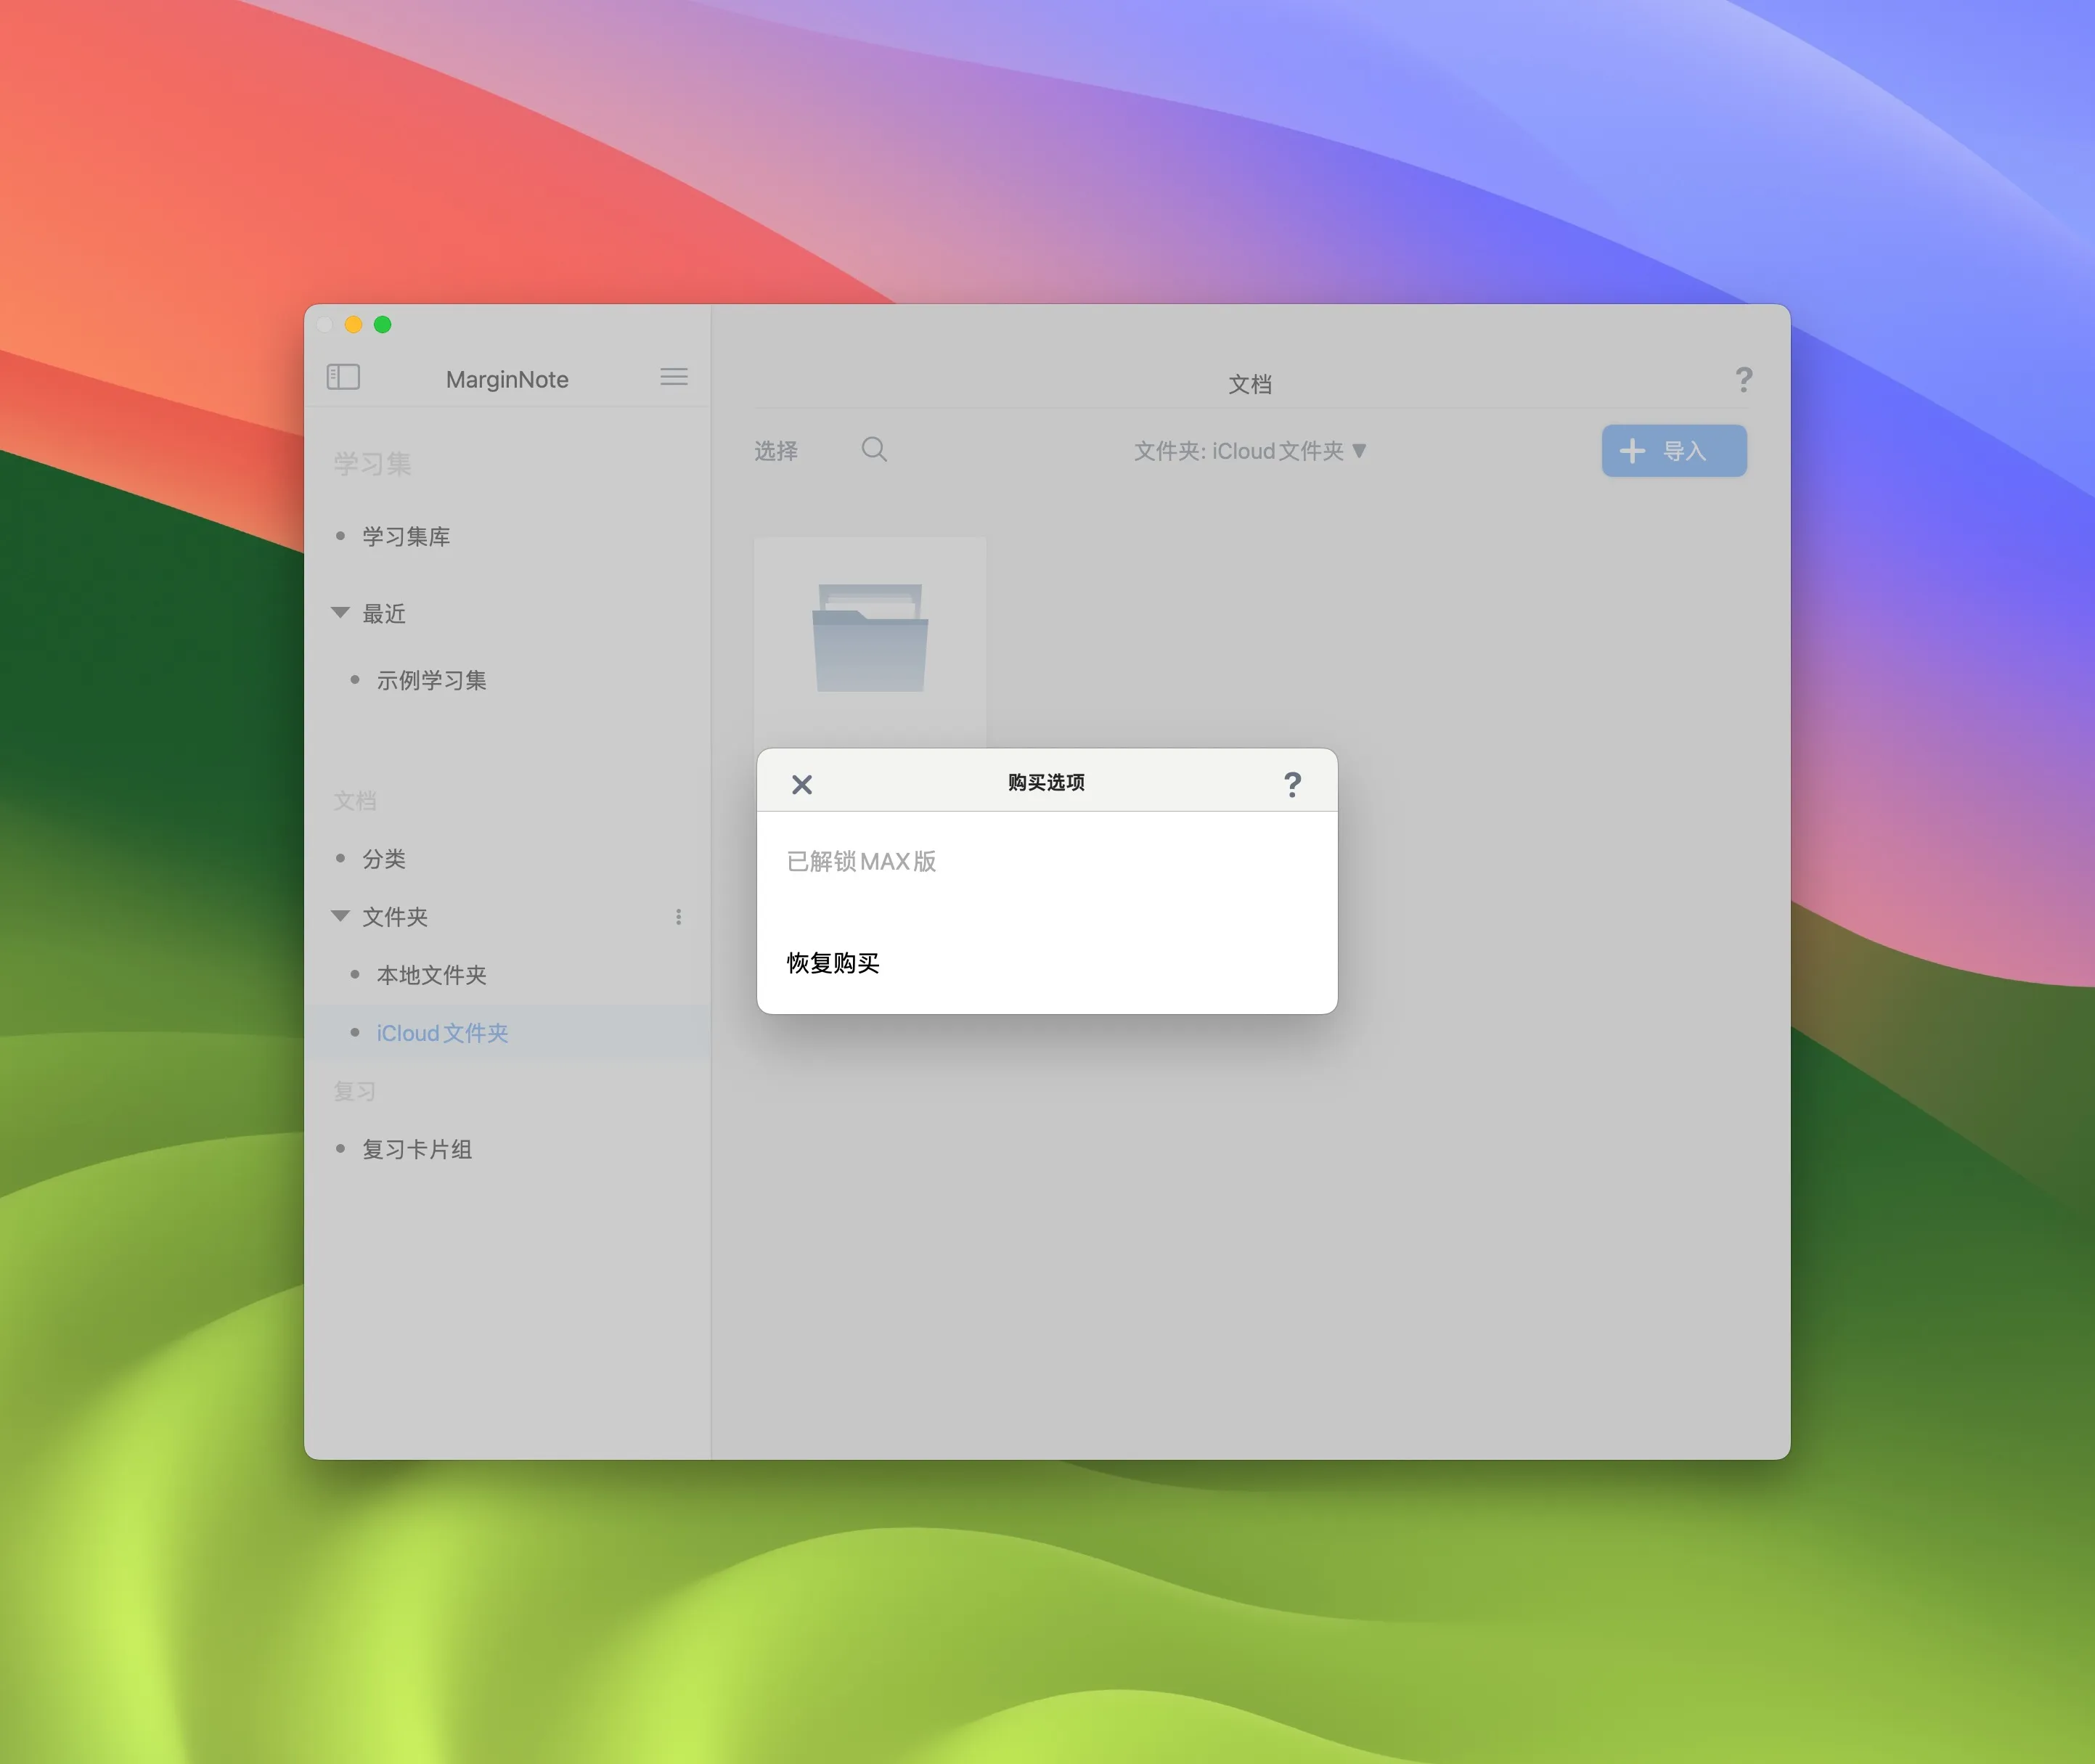Click the 导入 import button
2095x1764 pixels.
click(1673, 451)
